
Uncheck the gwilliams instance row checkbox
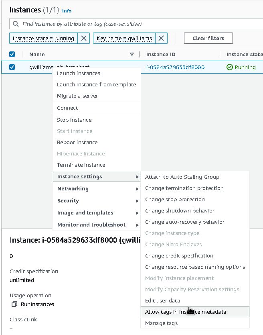12,67
